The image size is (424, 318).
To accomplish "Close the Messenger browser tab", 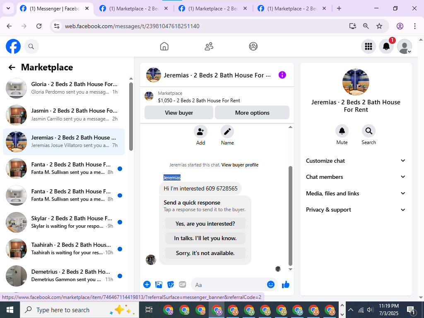I will pyautogui.click(x=87, y=8).
